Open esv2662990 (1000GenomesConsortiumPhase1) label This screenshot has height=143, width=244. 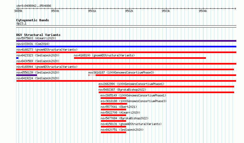[x=131, y=84]
